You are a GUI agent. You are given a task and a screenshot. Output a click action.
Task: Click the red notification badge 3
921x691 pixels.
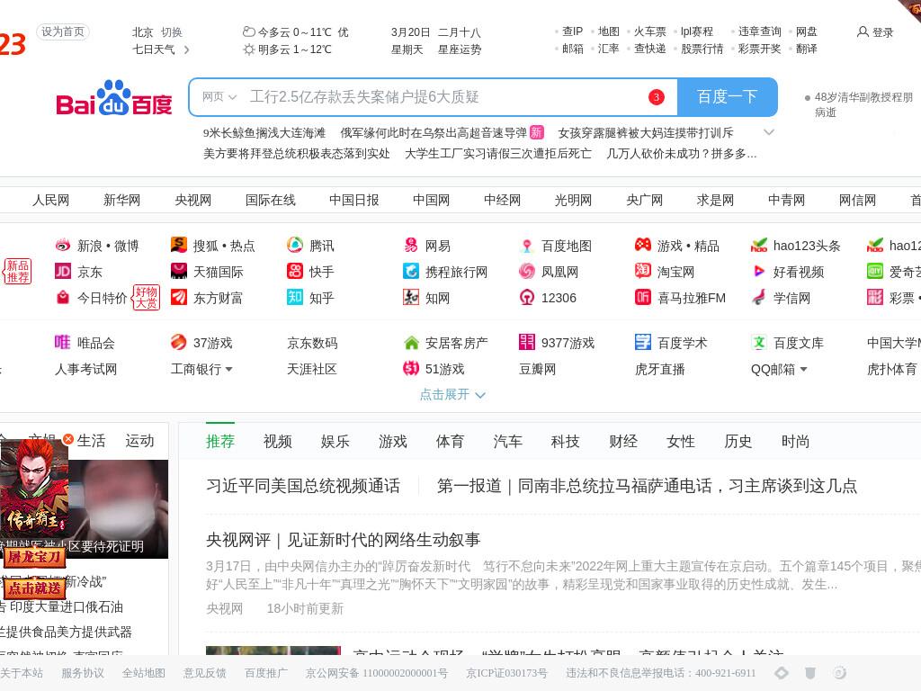tap(656, 97)
